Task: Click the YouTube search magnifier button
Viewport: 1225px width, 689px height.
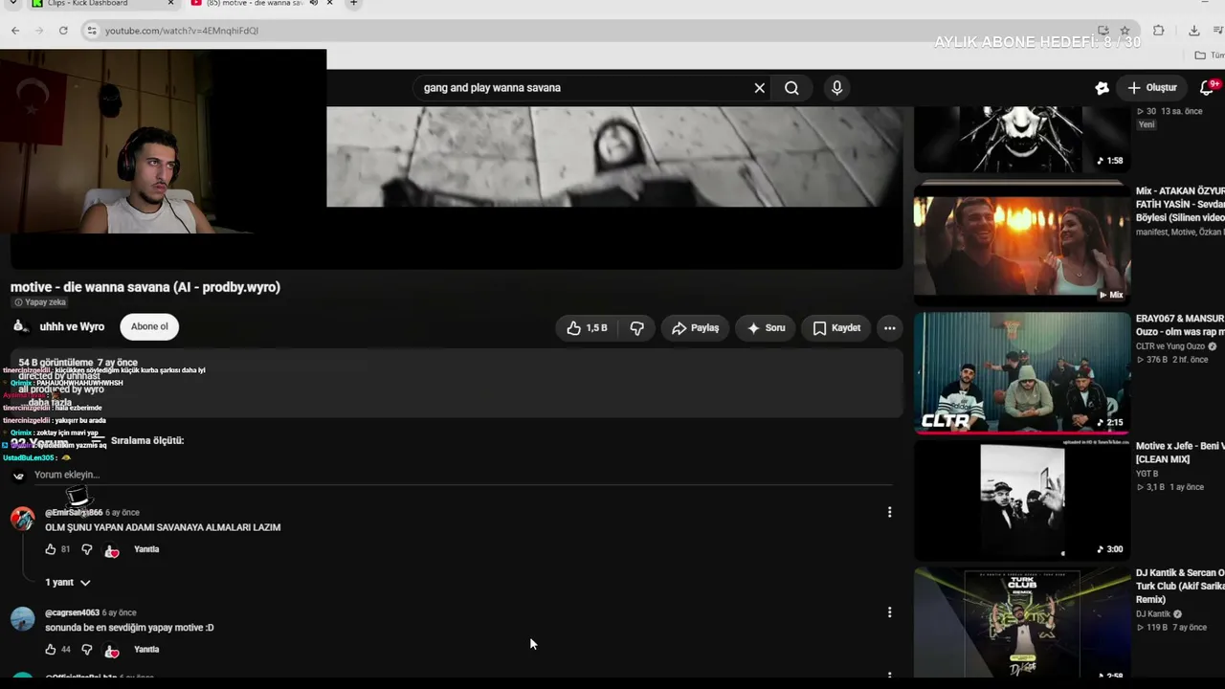Action: click(791, 88)
